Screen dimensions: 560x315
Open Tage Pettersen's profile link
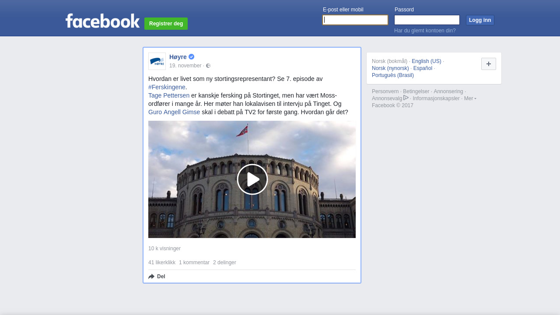169,95
